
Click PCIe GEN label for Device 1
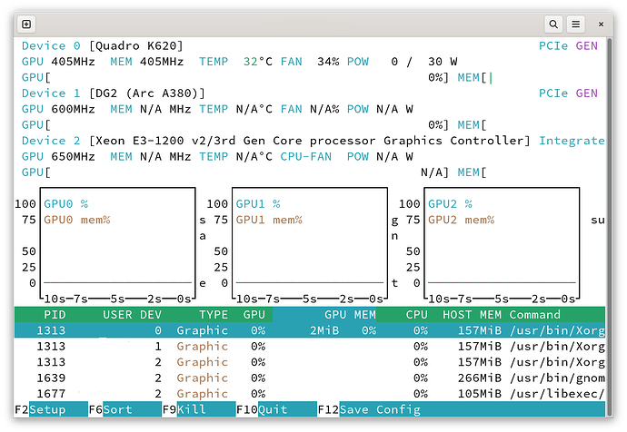[568, 93]
